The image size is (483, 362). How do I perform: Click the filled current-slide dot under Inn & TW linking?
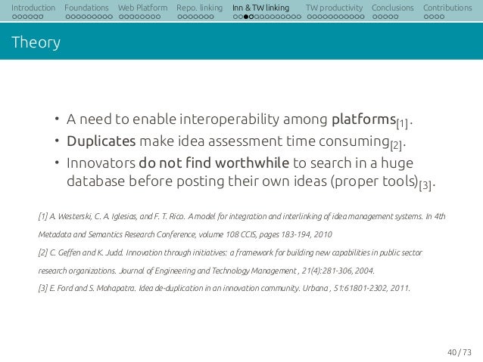coord(246,17)
